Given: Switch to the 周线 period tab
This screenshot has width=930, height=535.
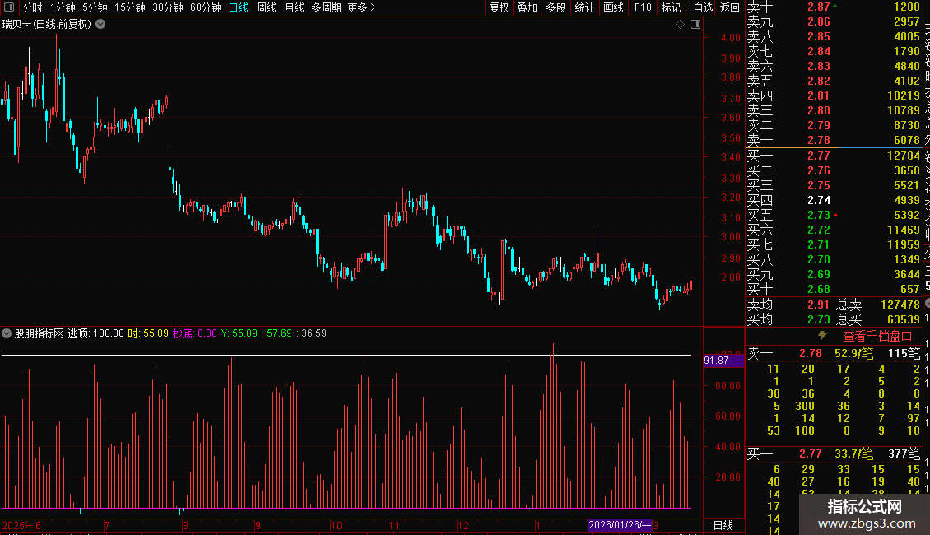Looking at the screenshot, I should [267, 7].
